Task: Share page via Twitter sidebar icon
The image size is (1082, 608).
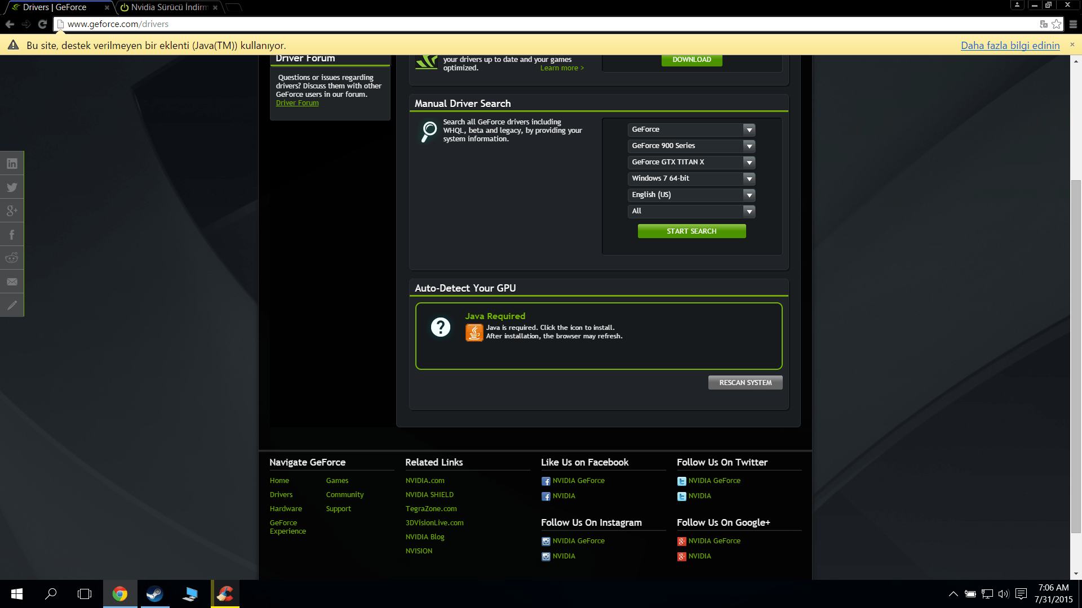Action: click(x=12, y=187)
